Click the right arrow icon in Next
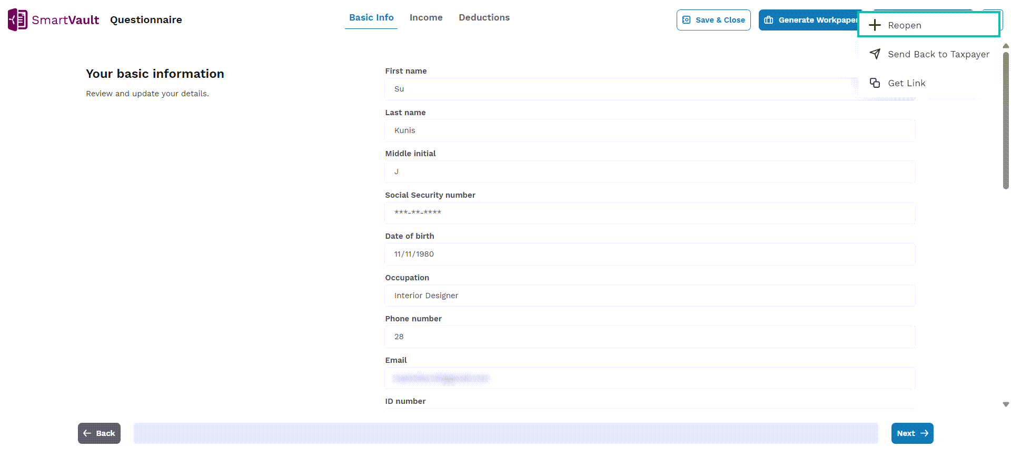 point(924,433)
